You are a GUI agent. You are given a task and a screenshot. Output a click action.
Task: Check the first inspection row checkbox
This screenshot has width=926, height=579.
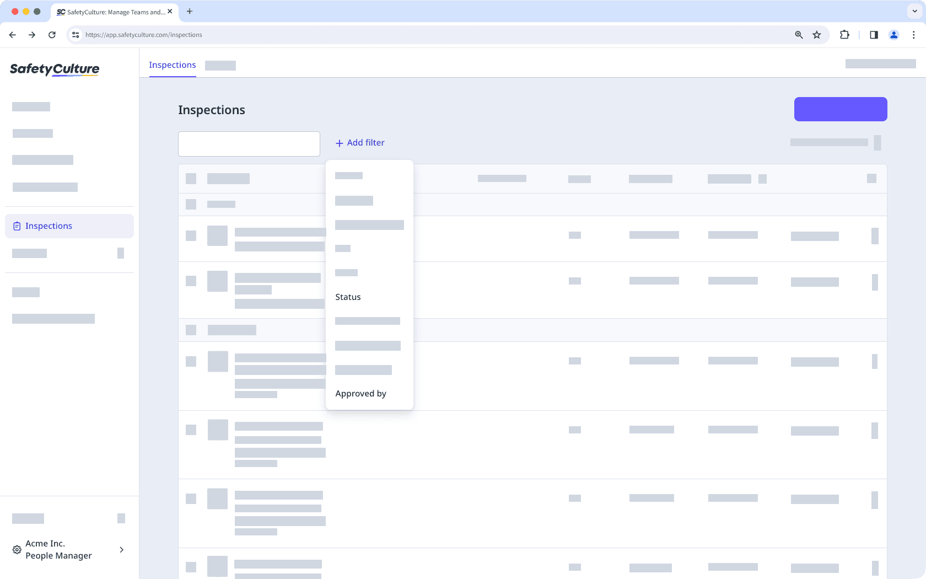tap(191, 236)
